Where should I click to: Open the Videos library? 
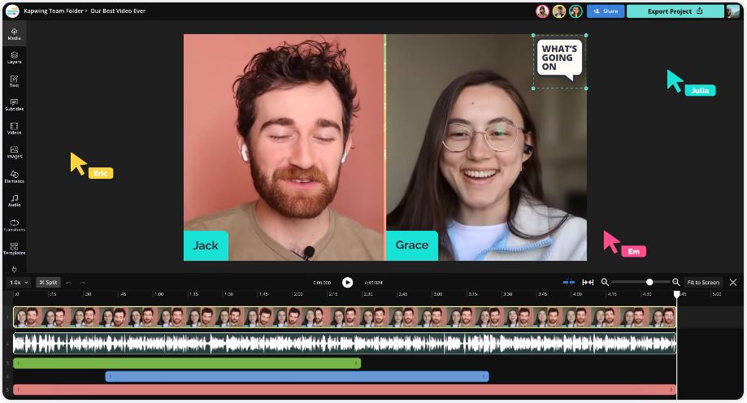tap(14, 128)
